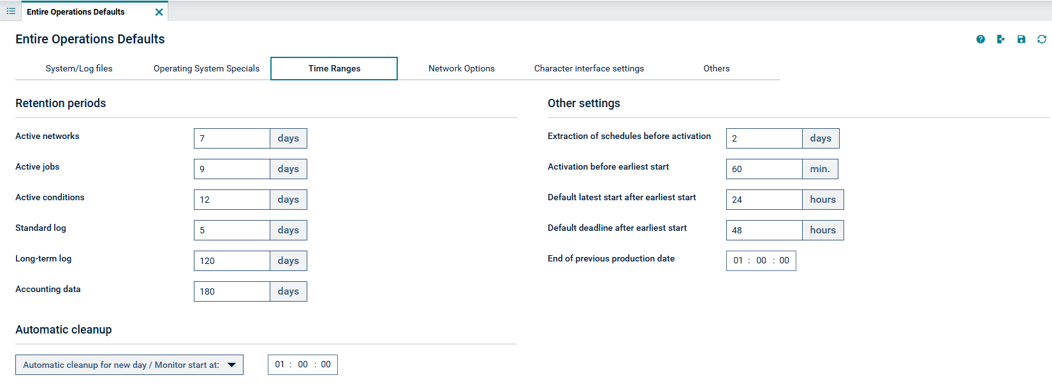The height and width of the screenshot is (389, 1052).
Task: Switch to the Others tab
Action: (717, 68)
